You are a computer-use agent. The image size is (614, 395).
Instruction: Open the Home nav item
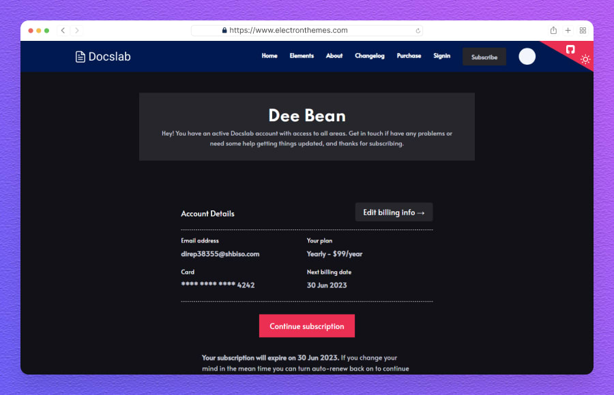tap(269, 56)
